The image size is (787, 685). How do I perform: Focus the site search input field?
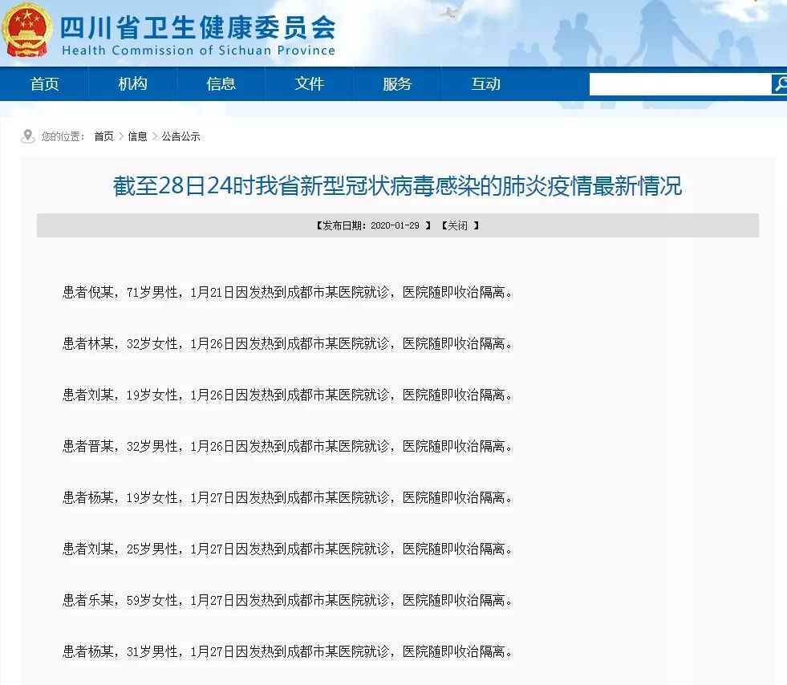(x=680, y=84)
